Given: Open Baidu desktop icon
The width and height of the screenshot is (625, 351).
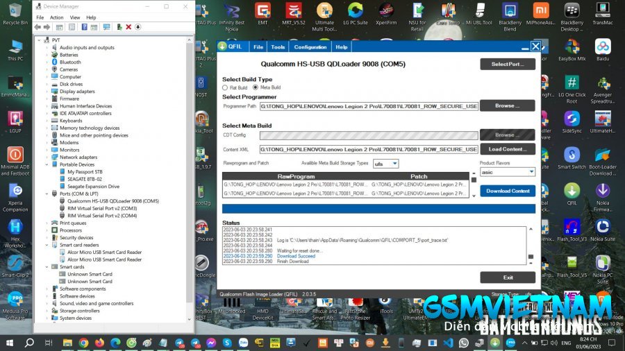Looking at the screenshot, I should (603, 50).
